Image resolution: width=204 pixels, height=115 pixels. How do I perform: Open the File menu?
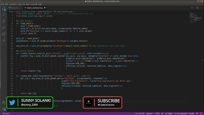click(x=3, y=4)
